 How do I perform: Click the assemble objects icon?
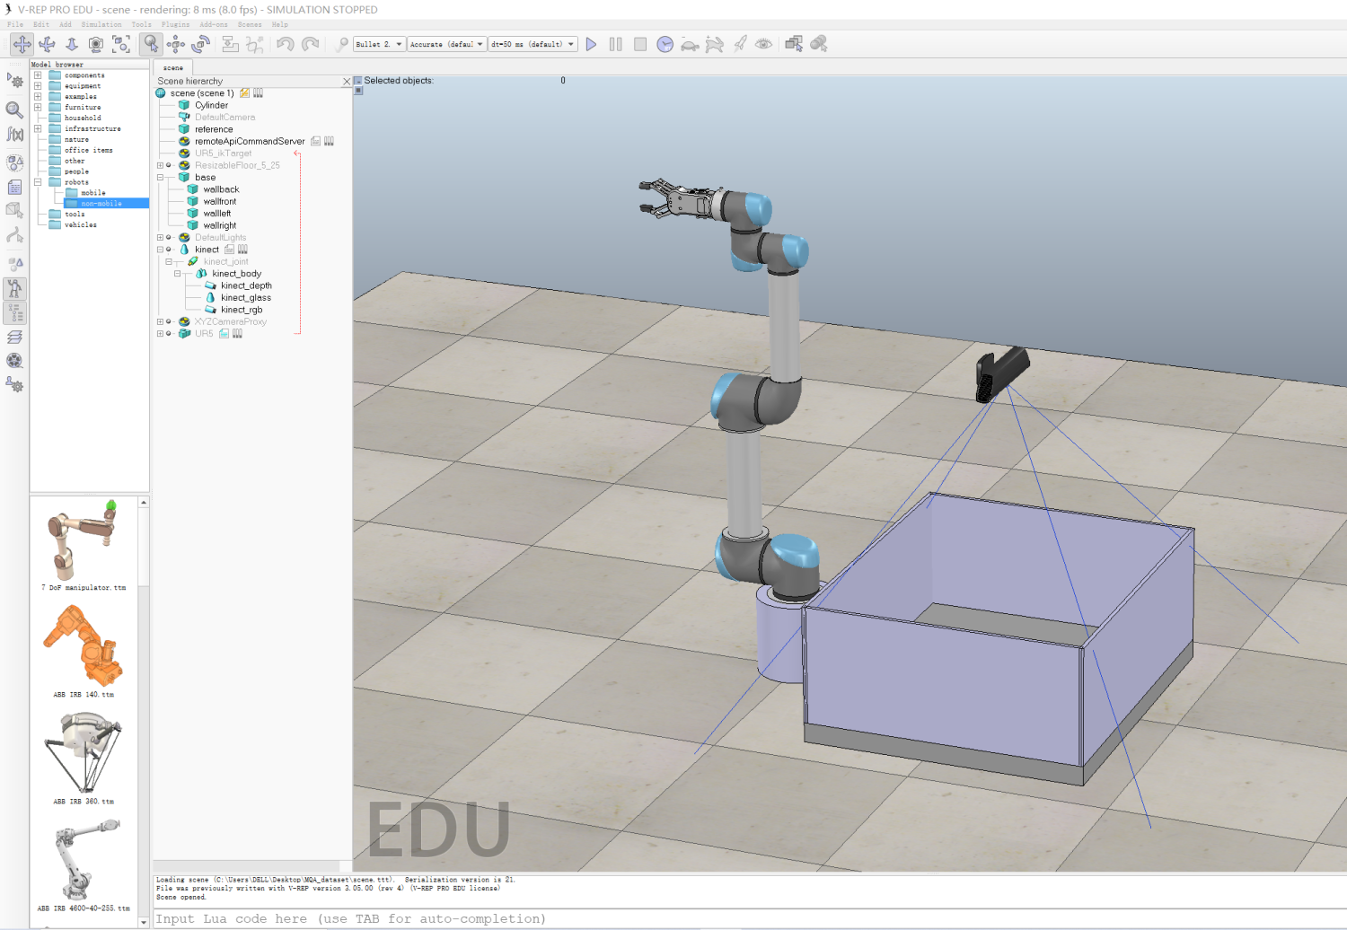pyautogui.click(x=230, y=44)
